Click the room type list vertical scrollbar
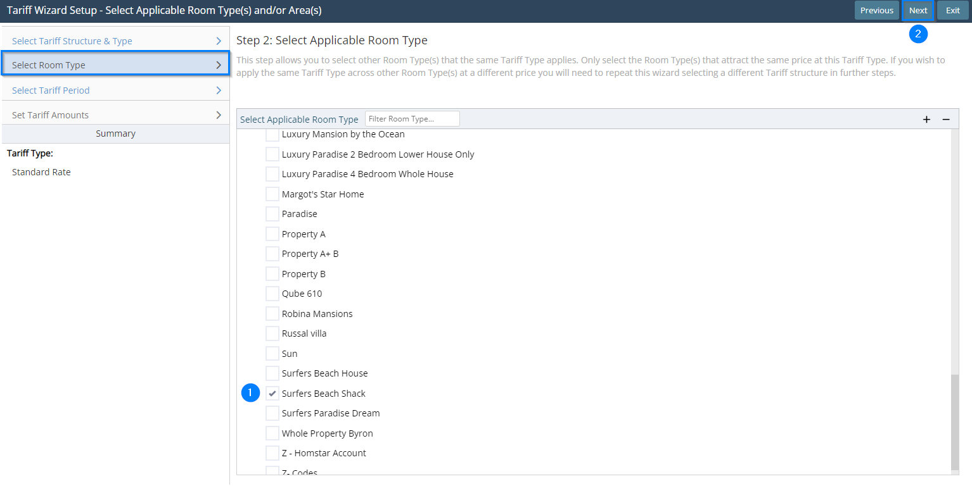This screenshot has height=486, width=972. [955, 421]
